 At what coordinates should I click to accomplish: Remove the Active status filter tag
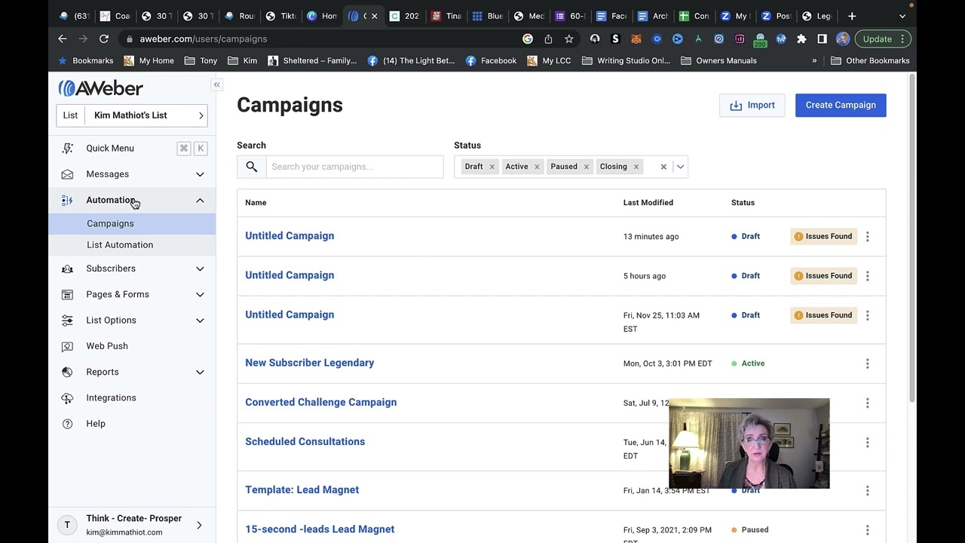[x=537, y=167]
